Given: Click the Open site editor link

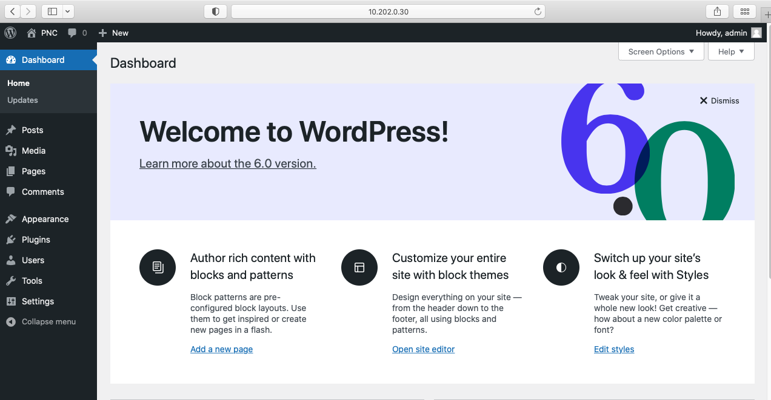Looking at the screenshot, I should point(423,349).
